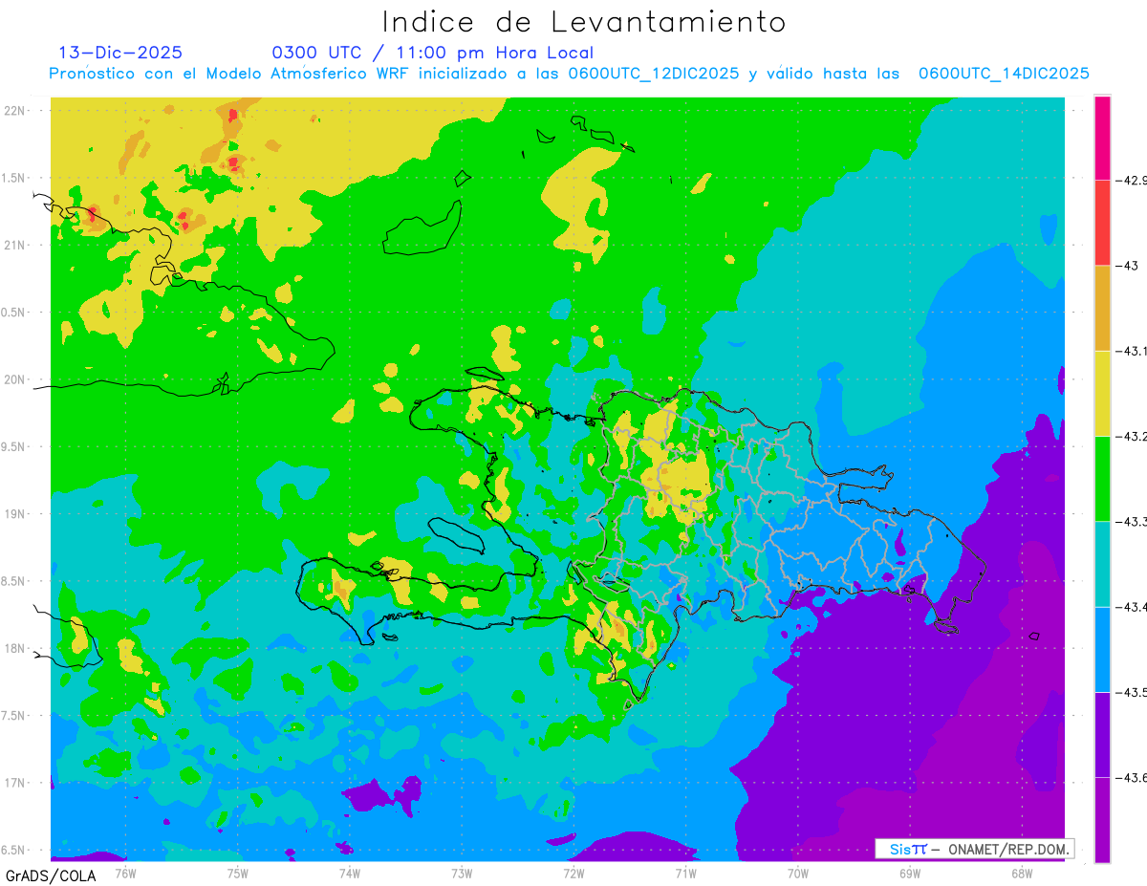Image resolution: width=1147 pixels, height=886 pixels.
Task: Select the magenta swatch at the legend top
Action: 1102,137
